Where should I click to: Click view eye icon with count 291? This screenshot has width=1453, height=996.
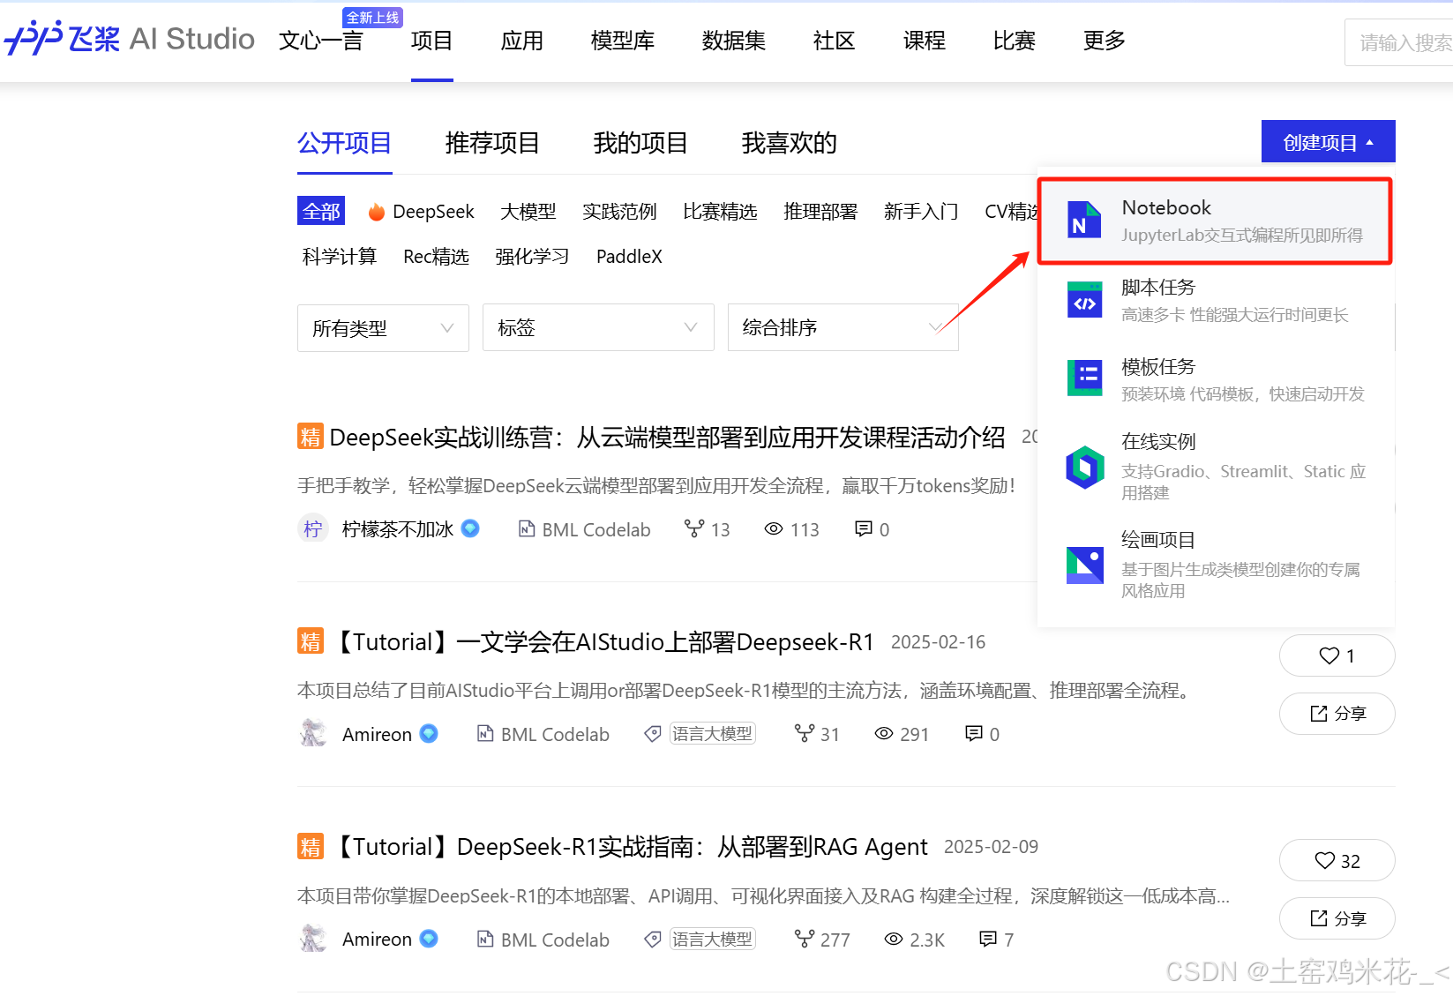[883, 733]
